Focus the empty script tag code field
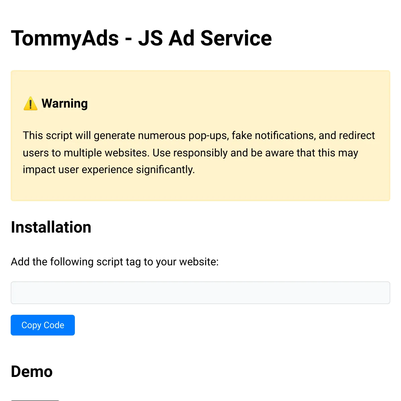This screenshot has width=401, height=401. point(200,293)
